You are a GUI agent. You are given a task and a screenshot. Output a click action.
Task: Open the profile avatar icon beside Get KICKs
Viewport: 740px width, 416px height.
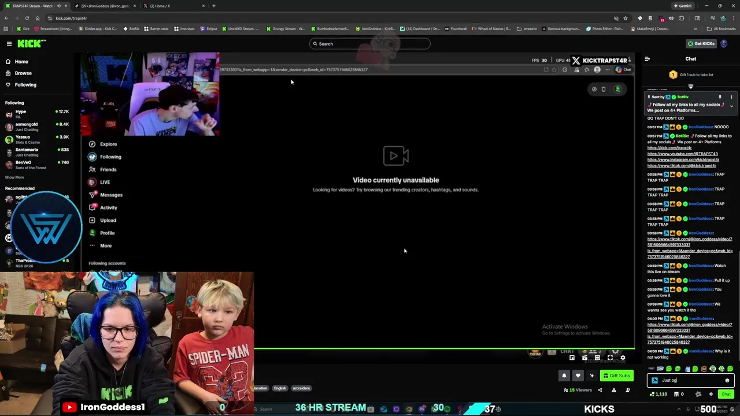coord(724,43)
